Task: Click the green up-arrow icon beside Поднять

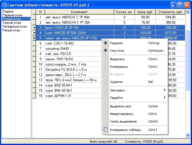Action: tap(105, 43)
